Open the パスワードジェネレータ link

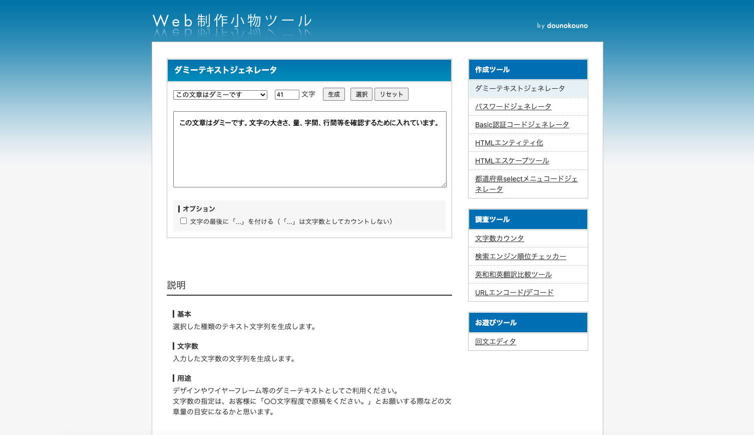(x=513, y=107)
